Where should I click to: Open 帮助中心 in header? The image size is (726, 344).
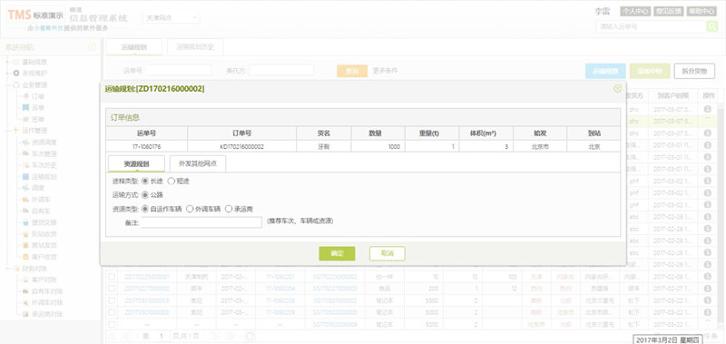(701, 12)
